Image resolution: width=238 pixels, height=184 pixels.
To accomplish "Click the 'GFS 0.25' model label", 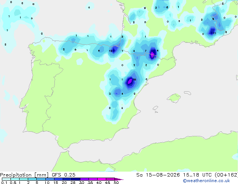I will pos(63,175).
